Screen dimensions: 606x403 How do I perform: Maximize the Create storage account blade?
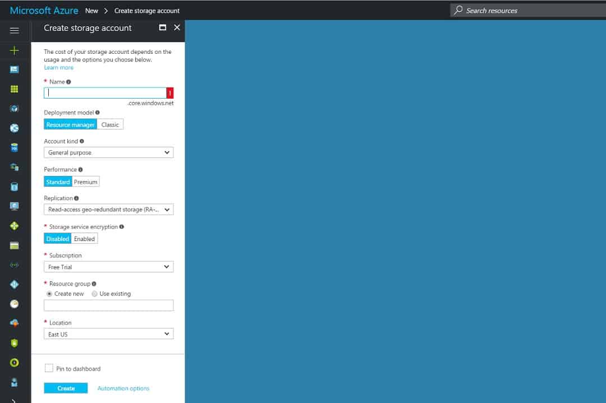[x=163, y=27]
